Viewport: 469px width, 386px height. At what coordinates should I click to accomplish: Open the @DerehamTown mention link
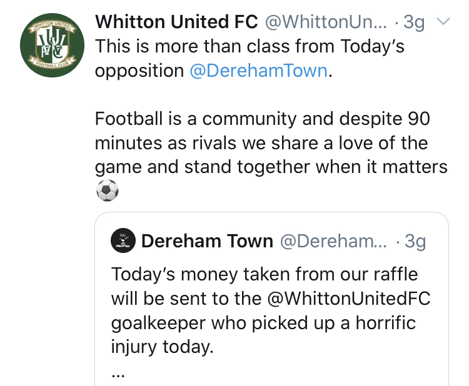pyautogui.click(x=258, y=71)
